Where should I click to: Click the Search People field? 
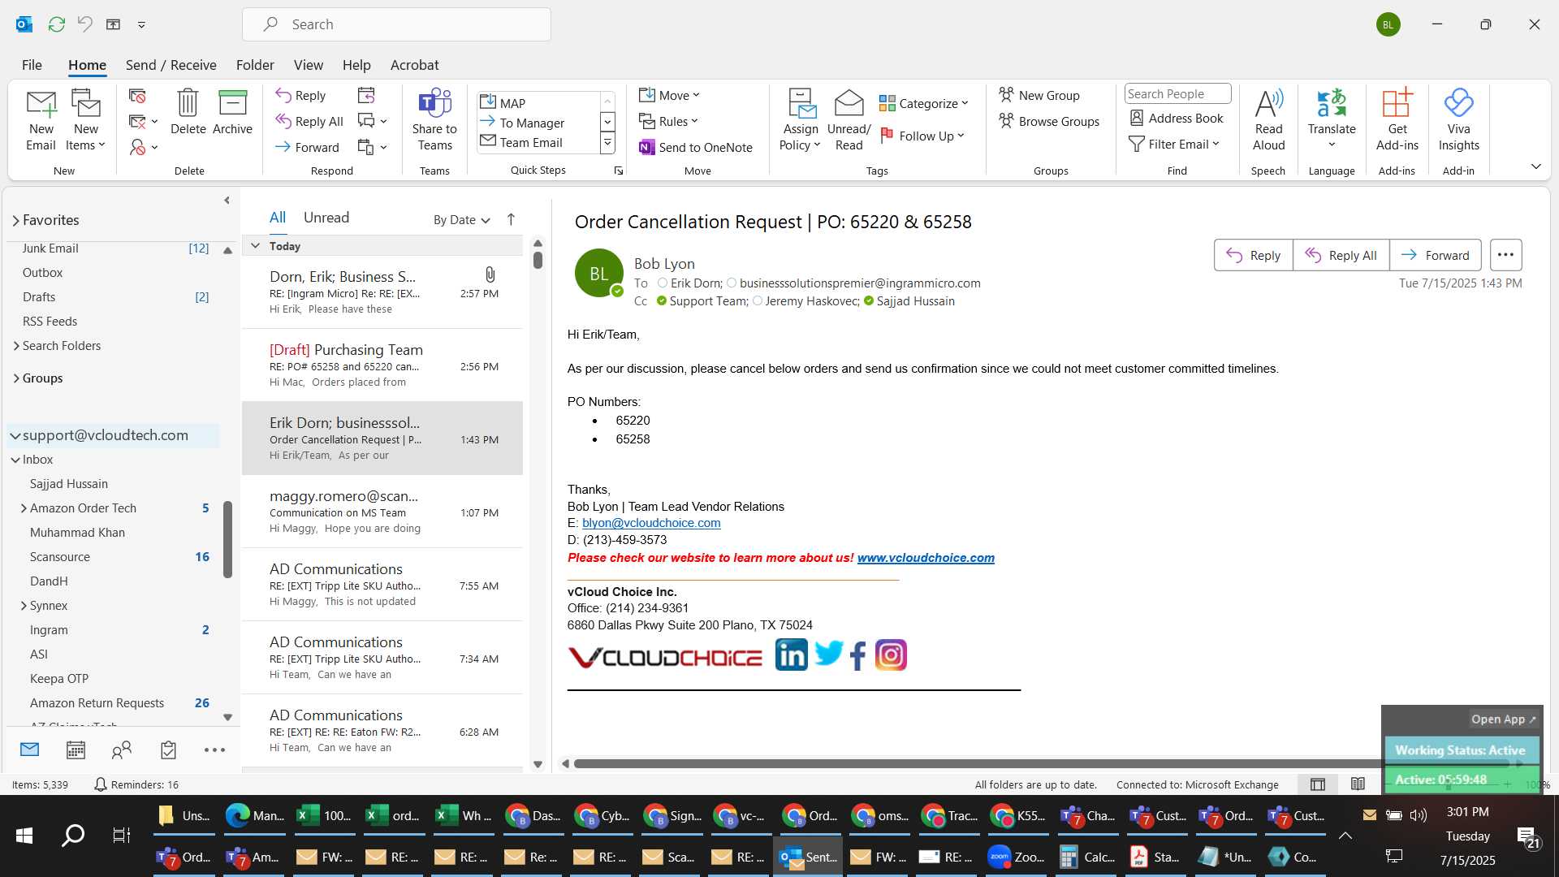click(1177, 94)
